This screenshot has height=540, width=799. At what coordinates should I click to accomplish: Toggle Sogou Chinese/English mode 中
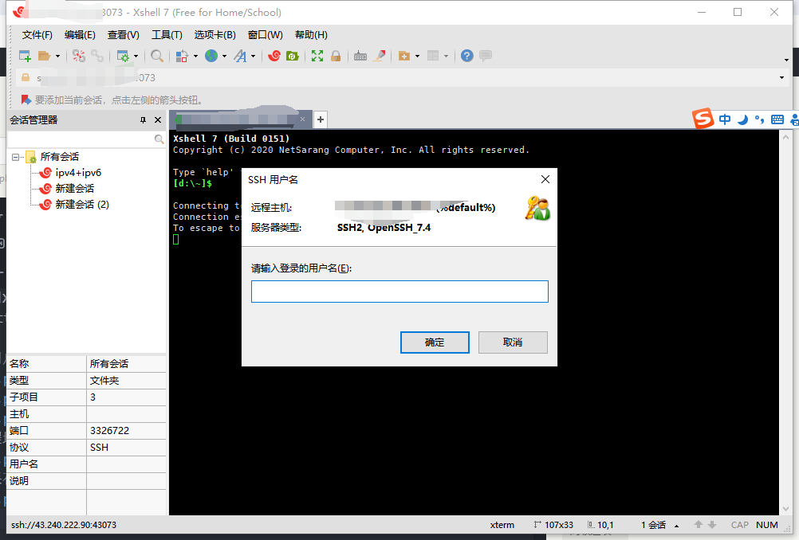tap(725, 119)
